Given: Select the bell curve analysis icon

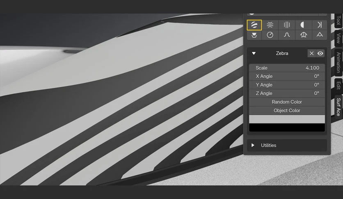Looking at the screenshot, I should tap(287, 35).
